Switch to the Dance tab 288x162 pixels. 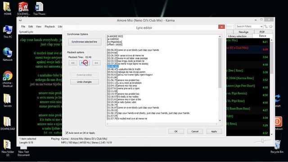pos(262,36)
